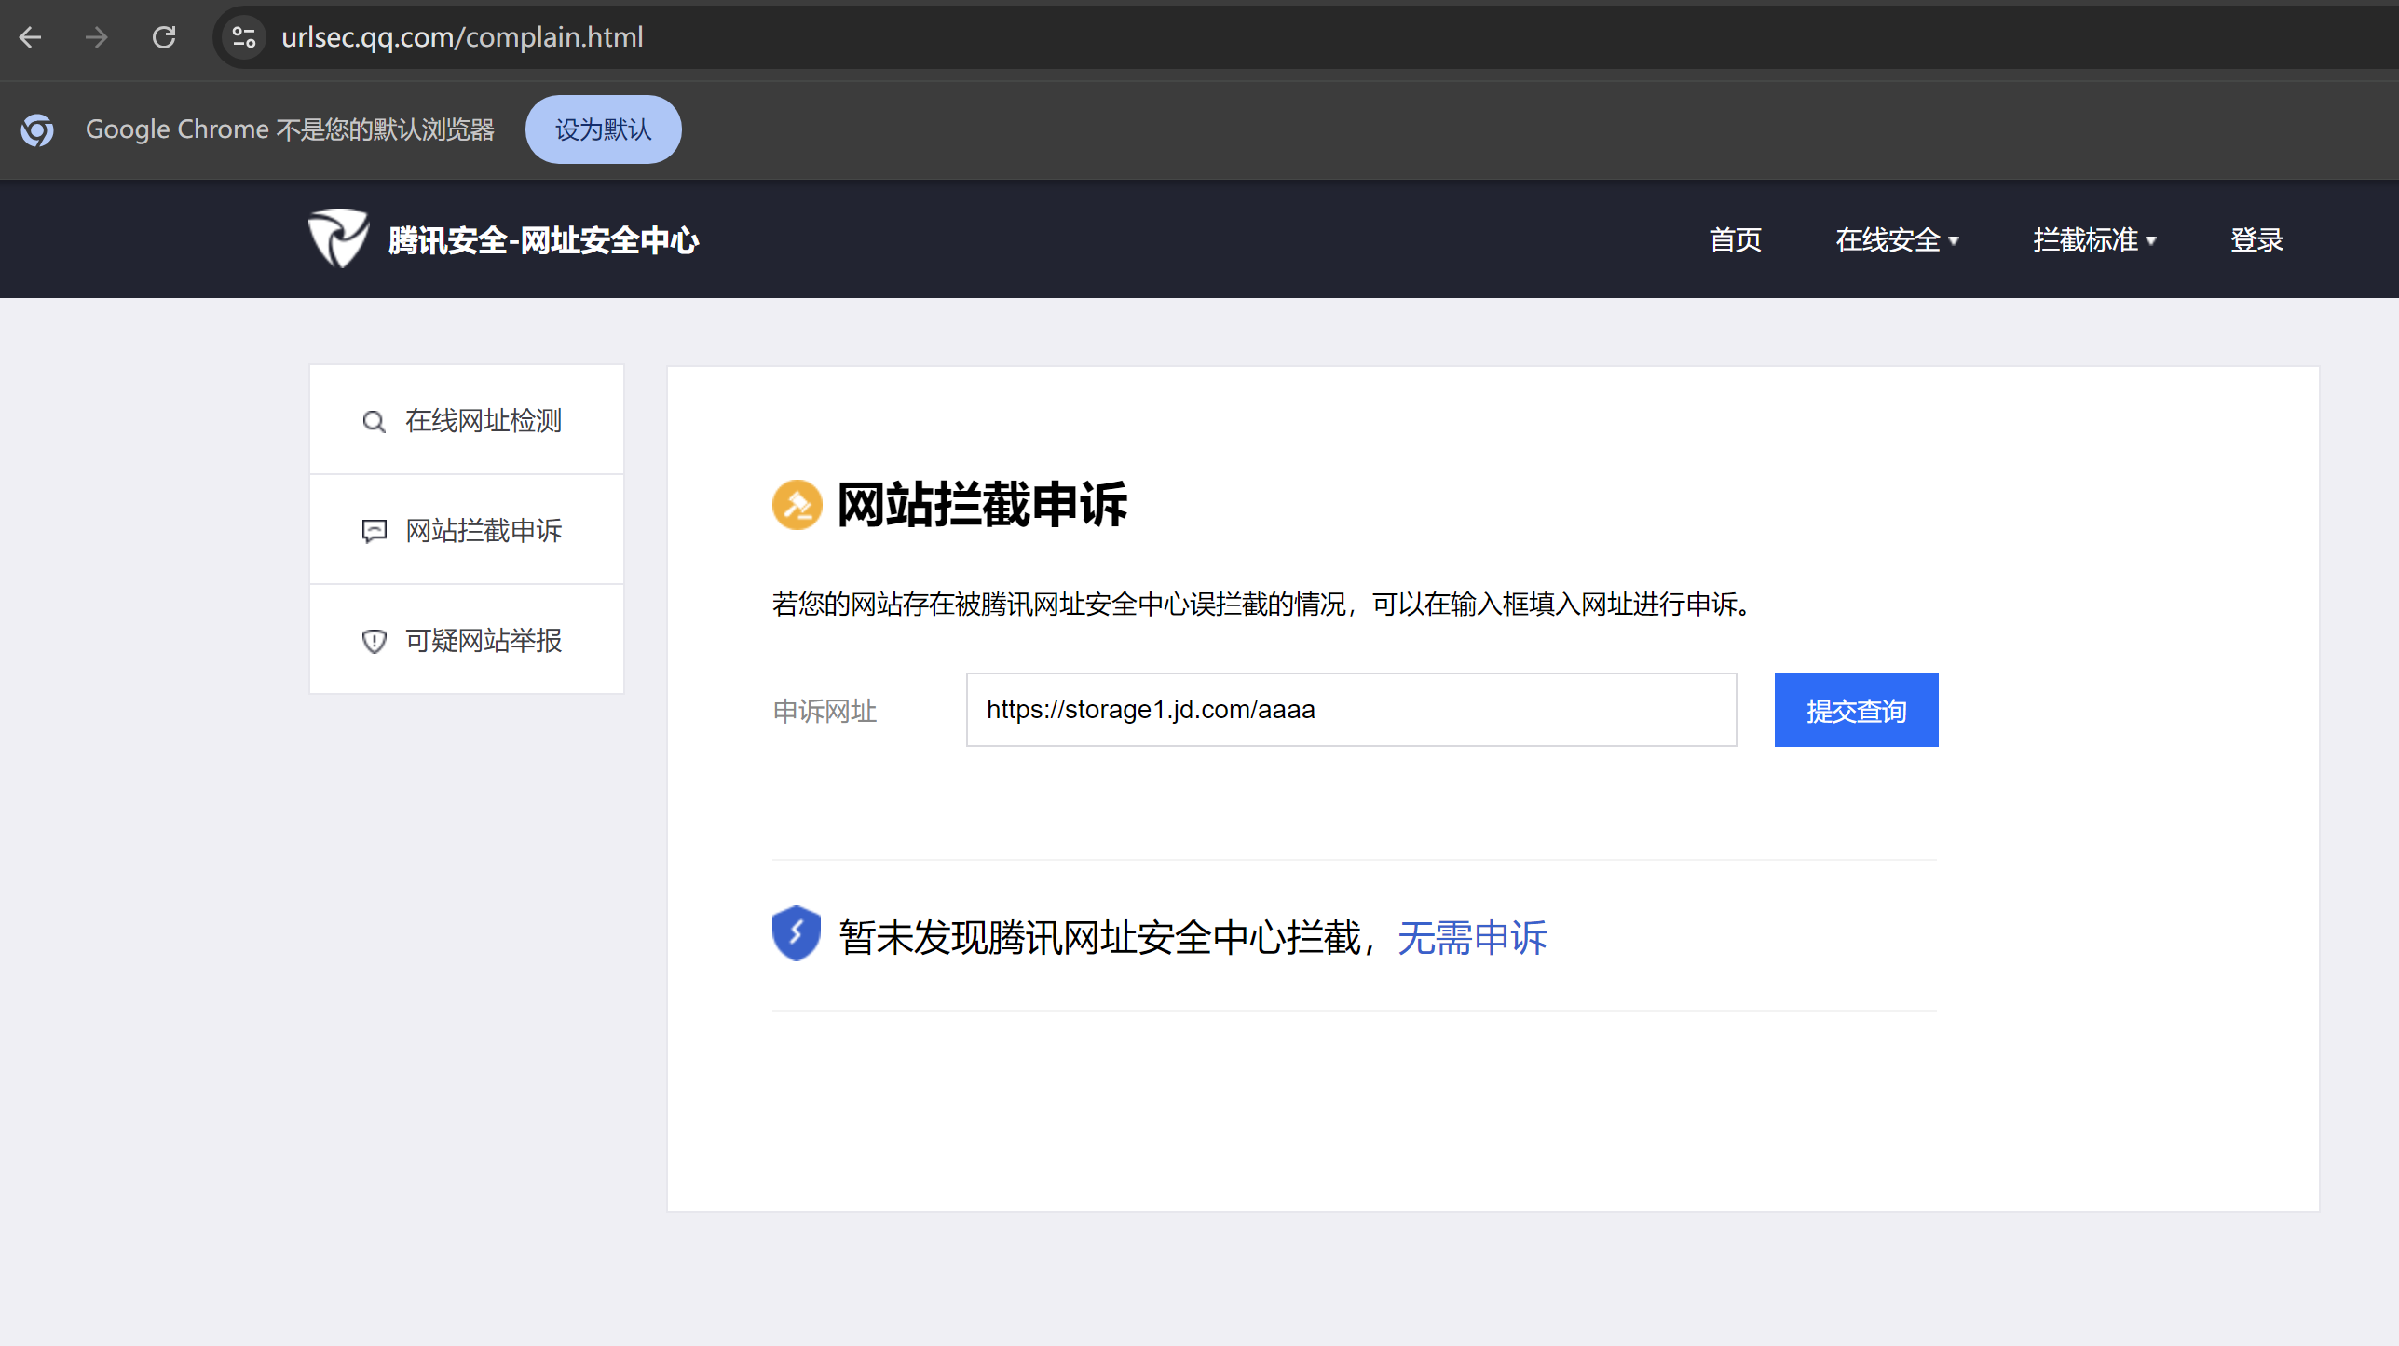Go to 首页 in the navigation bar

[1735, 240]
